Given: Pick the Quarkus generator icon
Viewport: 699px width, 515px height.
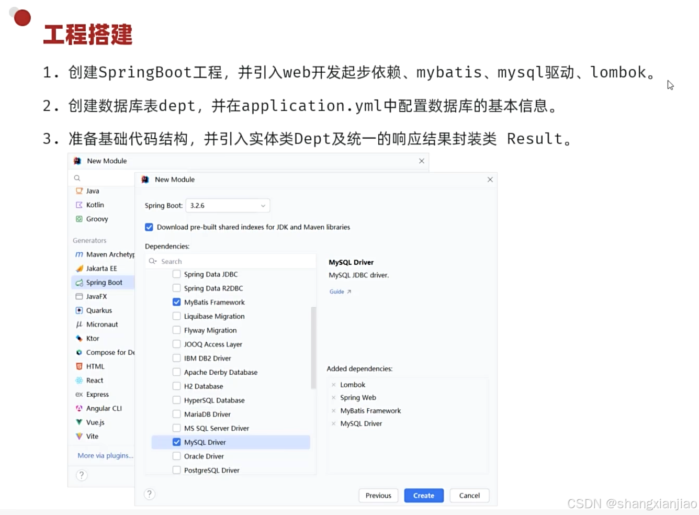Looking at the screenshot, I should click(79, 310).
